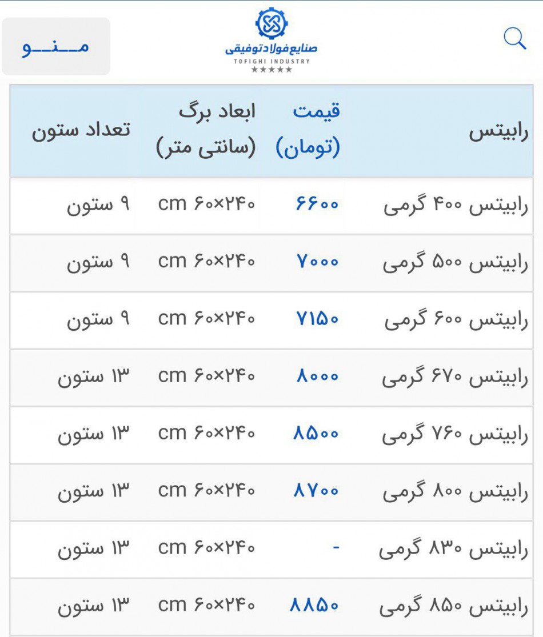Open the منو menu button
The image size is (543, 637).
pos(56,46)
